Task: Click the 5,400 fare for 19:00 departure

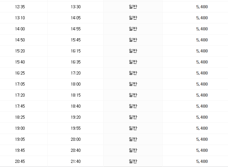Action: 202,128
